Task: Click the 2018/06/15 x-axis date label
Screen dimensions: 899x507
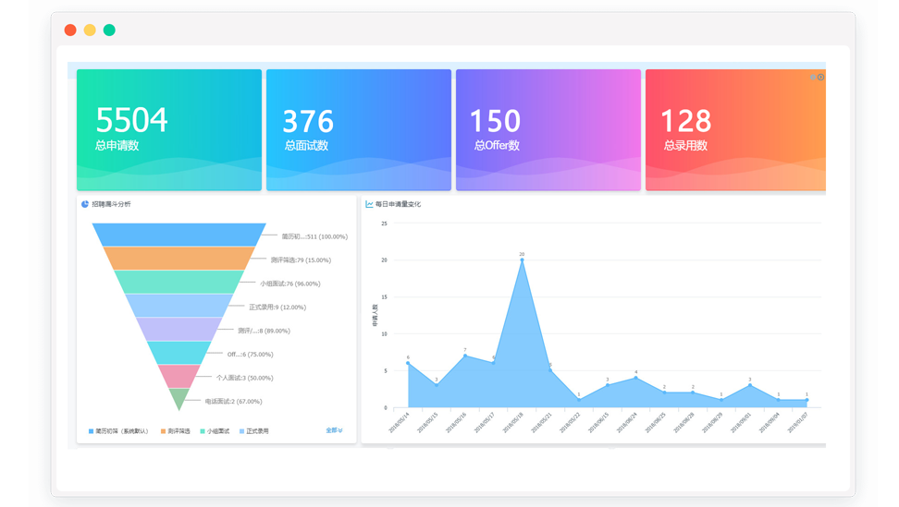Action: (x=598, y=422)
